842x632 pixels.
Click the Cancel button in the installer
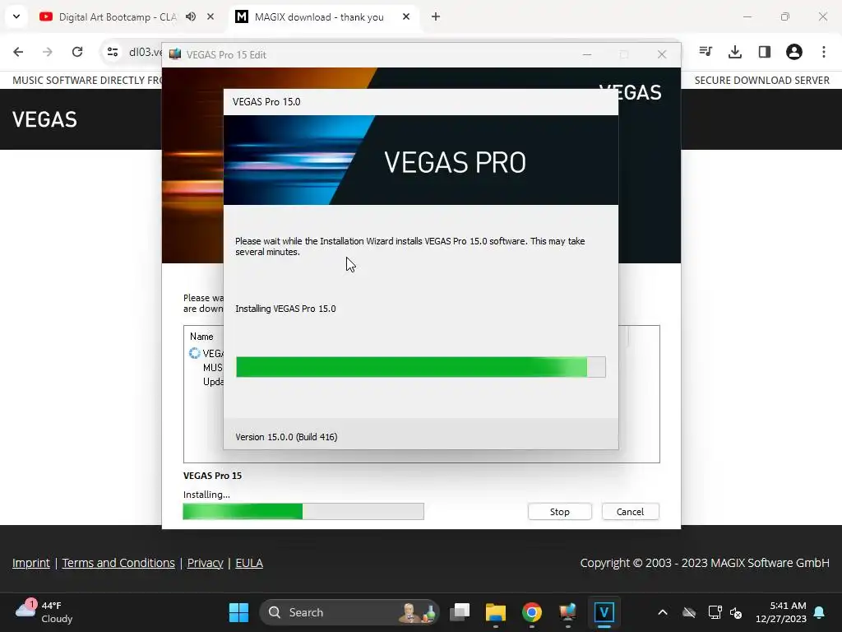point(630,512)
